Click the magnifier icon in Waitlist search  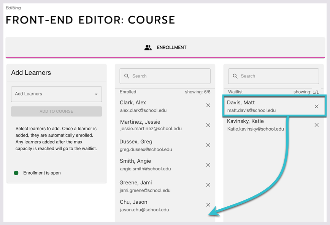pyautogui.click(x=235, y=76)
